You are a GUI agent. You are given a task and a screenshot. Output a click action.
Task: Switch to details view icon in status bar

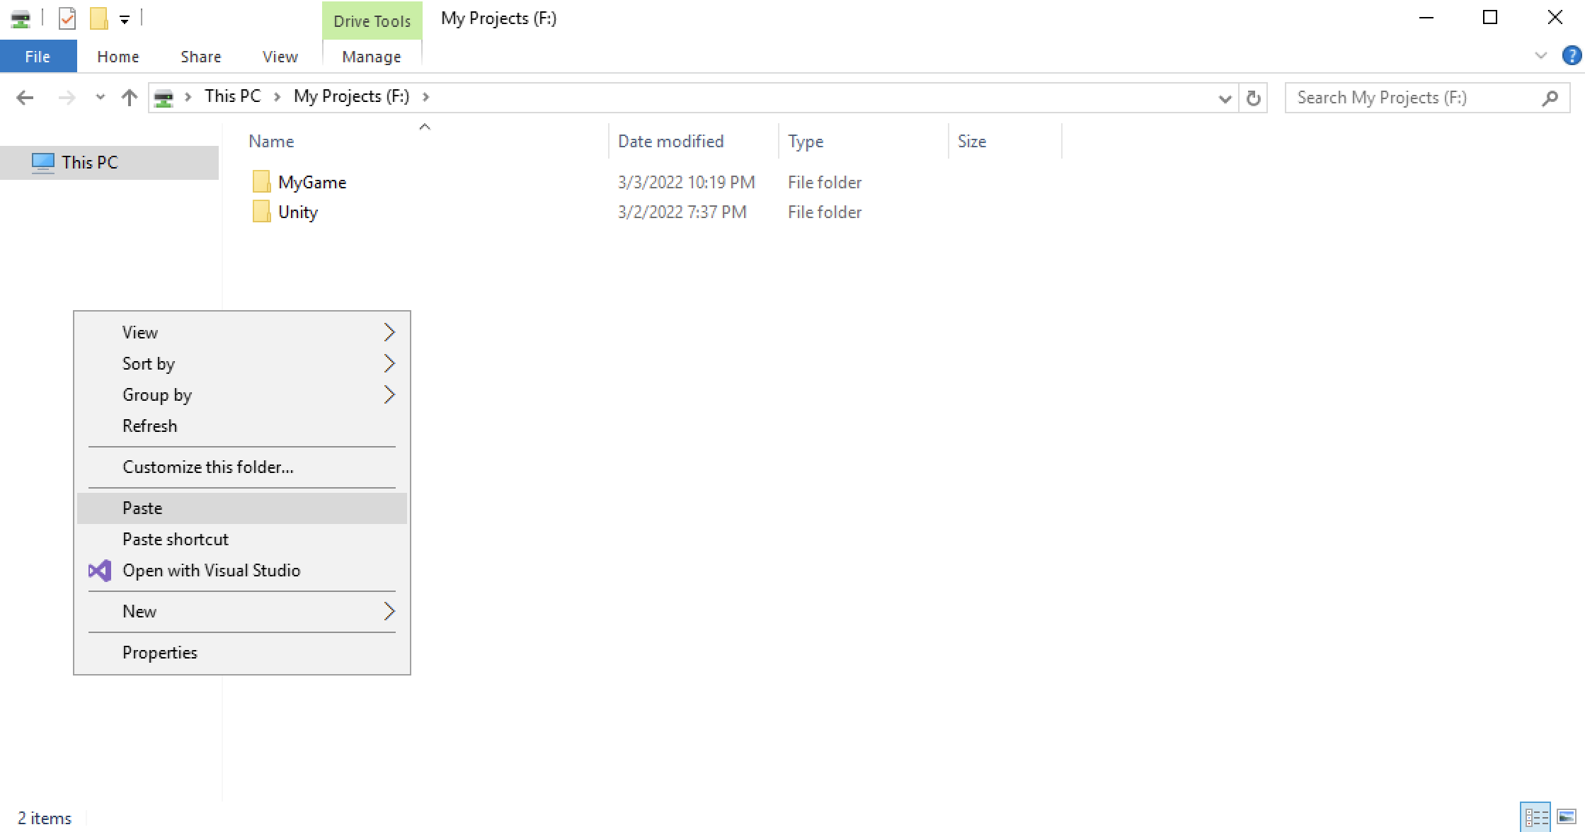click(x=1535, y=817)
